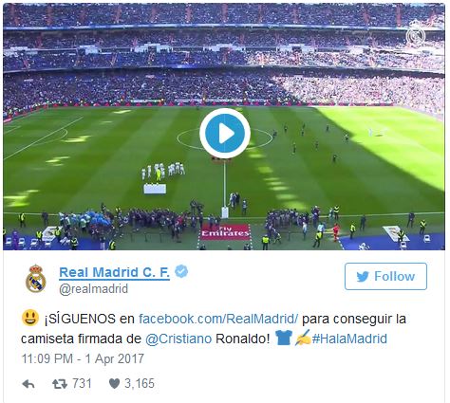Click the Twitter bird icon in Follow
Image resolution: width=450 pixels, height=403 pixels.
pyautogui.click(x=363, y=277)
